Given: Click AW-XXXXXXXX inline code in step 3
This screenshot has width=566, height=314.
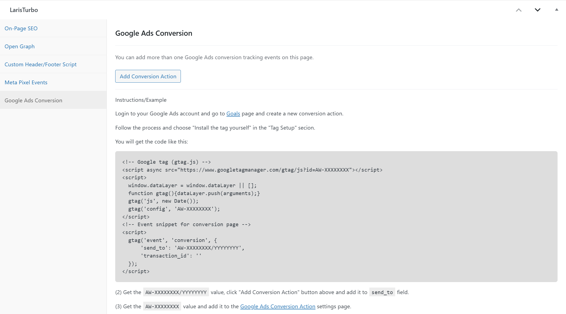Looking at the screenshot, I should click(162, 306).
